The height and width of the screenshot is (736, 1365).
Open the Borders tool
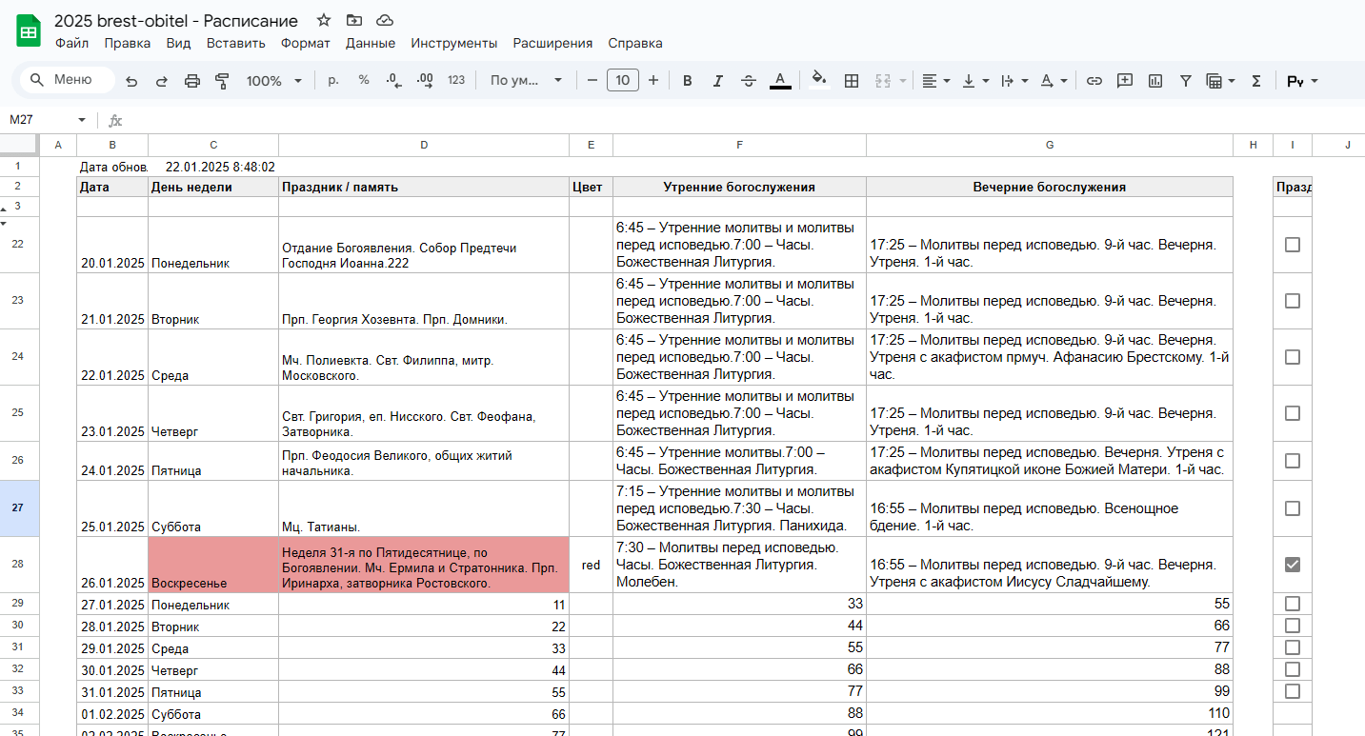(852, 81)
